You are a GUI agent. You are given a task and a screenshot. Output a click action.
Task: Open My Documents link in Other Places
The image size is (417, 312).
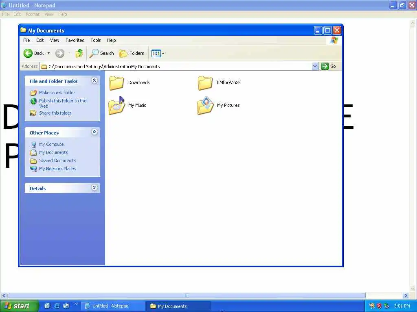click(x=53, y=153)
